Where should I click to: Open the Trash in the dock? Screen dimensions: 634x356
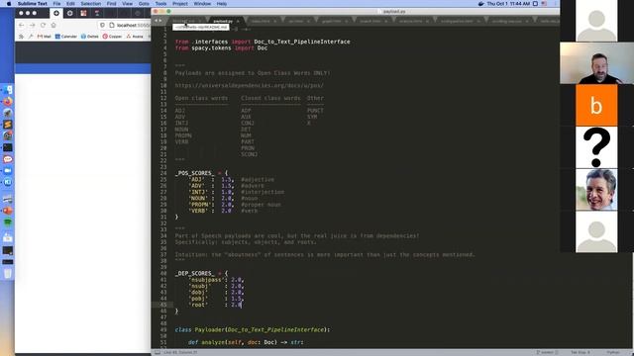(8, 274)
